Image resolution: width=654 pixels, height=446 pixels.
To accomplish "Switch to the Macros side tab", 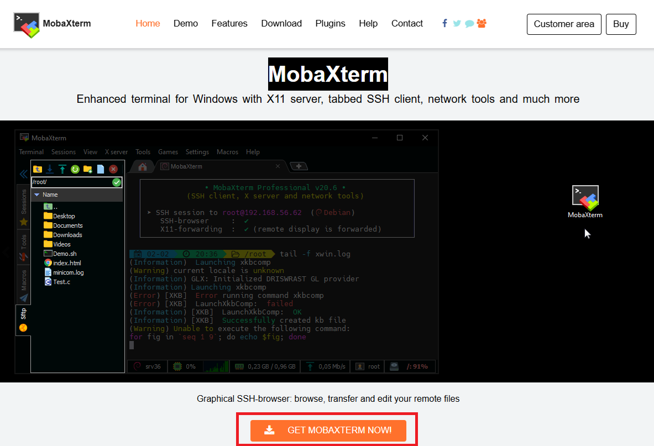I will tap(24, 286).
